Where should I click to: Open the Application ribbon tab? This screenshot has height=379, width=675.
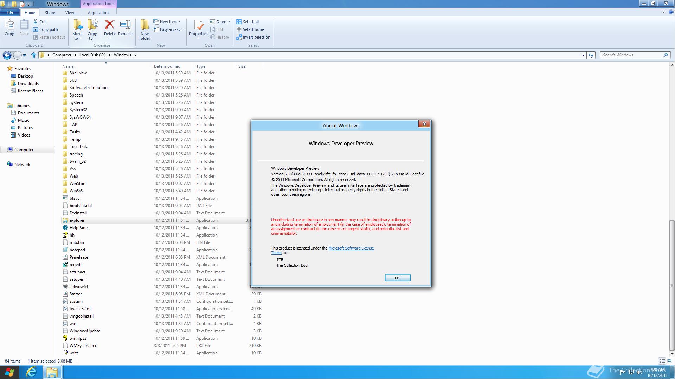98,13
